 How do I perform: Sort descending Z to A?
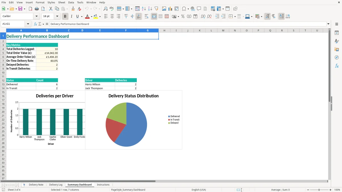click(x=150, y=9)
